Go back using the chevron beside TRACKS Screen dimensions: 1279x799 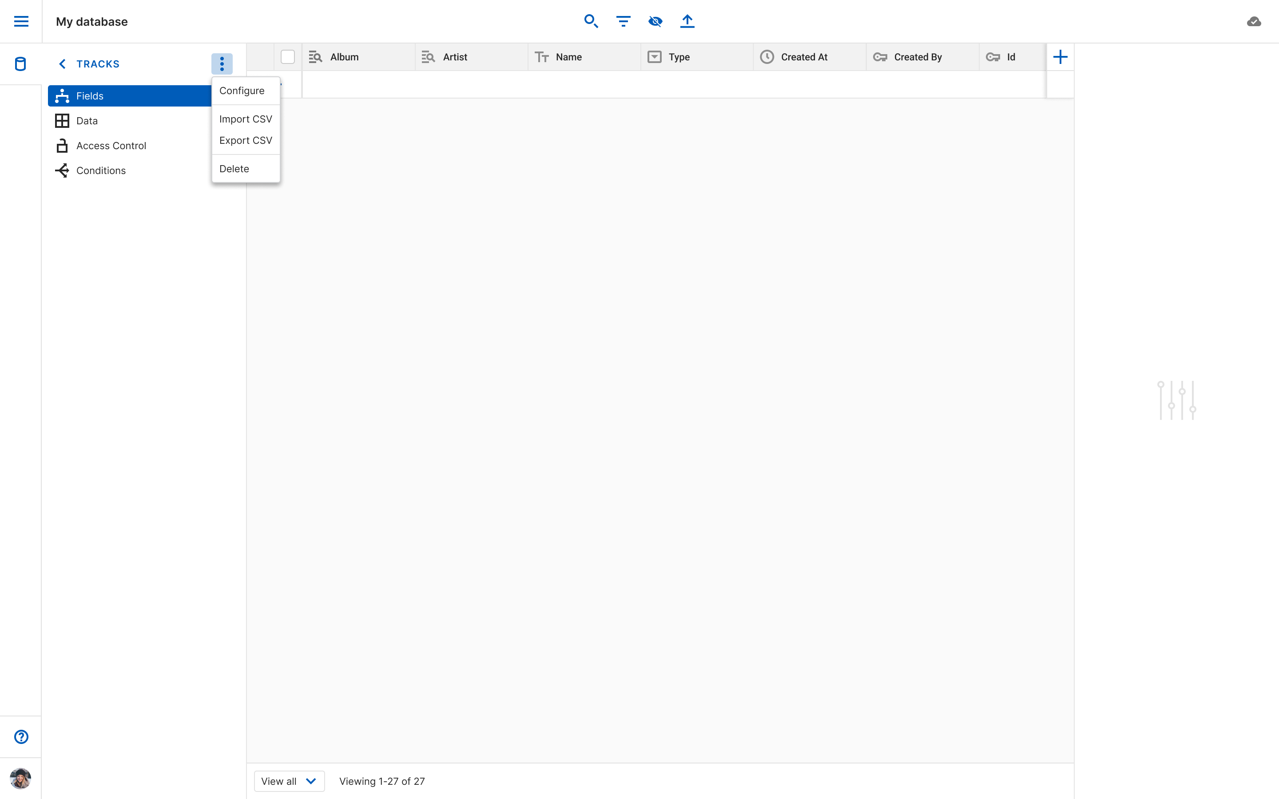click(62, 64)
